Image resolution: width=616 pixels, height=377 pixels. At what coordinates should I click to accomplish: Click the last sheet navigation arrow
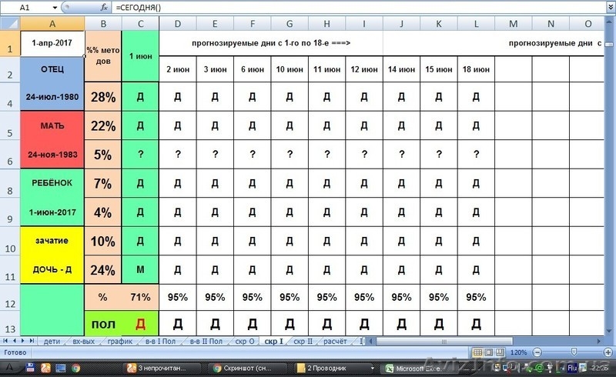click(33, 341)
